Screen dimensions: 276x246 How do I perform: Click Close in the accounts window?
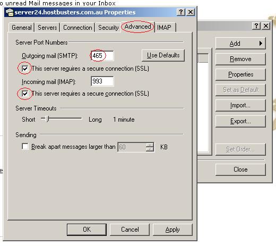240,169
